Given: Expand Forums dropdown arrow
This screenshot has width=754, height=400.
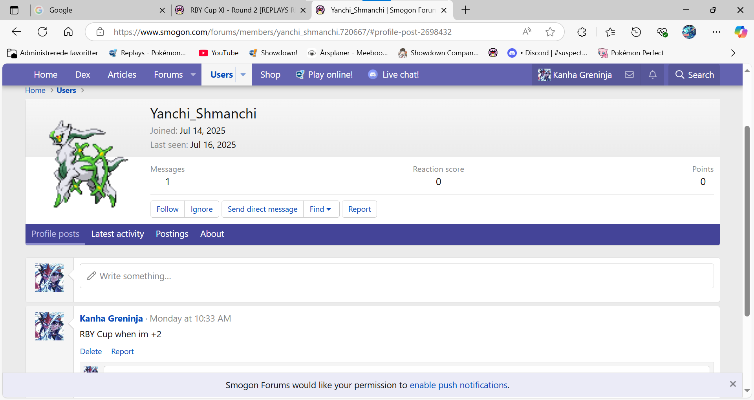Looking at the screenshot, I should (x=193, y=75).
